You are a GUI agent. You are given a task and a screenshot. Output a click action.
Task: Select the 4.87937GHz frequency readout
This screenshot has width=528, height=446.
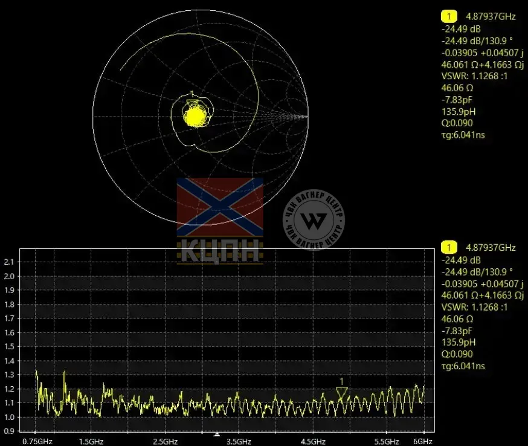(490, 16)
